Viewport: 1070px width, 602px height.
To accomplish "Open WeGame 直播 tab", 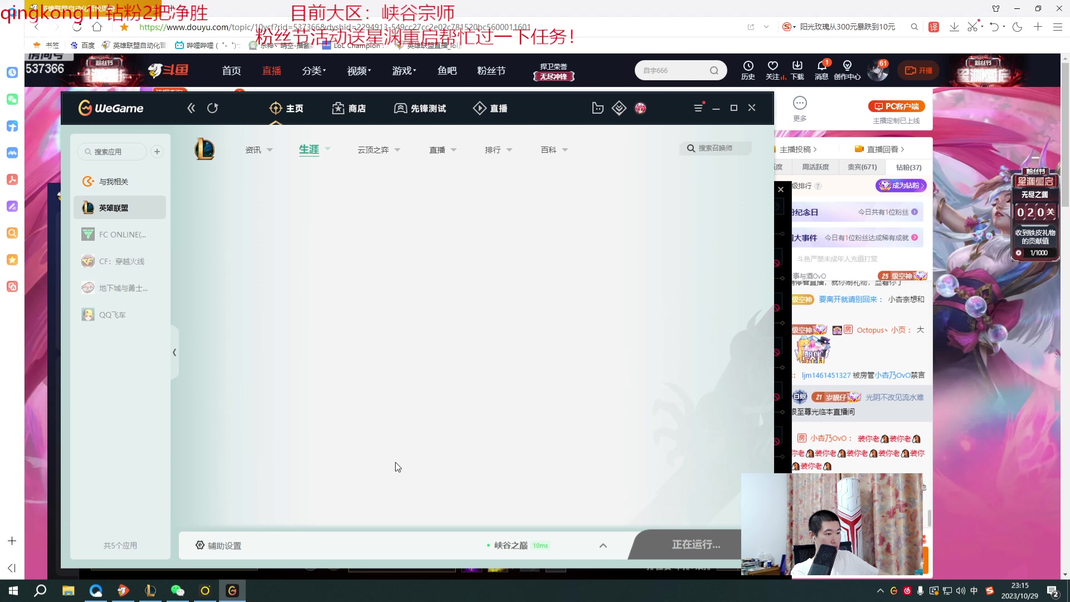I will pyautogui.click(x=490, y=108).
